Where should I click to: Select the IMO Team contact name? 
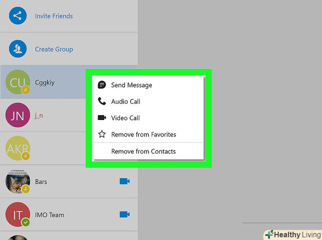pos(50,215)
